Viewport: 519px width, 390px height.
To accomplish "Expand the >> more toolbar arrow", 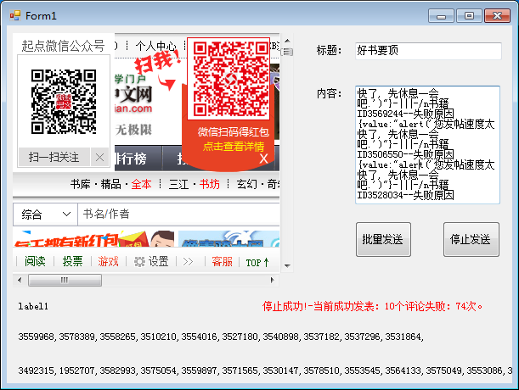I will 188,262.
